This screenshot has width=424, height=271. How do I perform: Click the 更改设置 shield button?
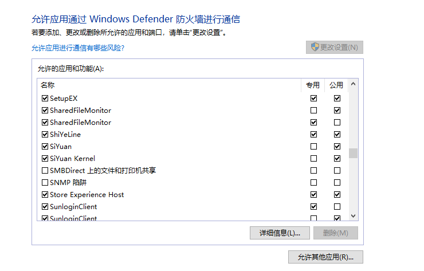335,47
